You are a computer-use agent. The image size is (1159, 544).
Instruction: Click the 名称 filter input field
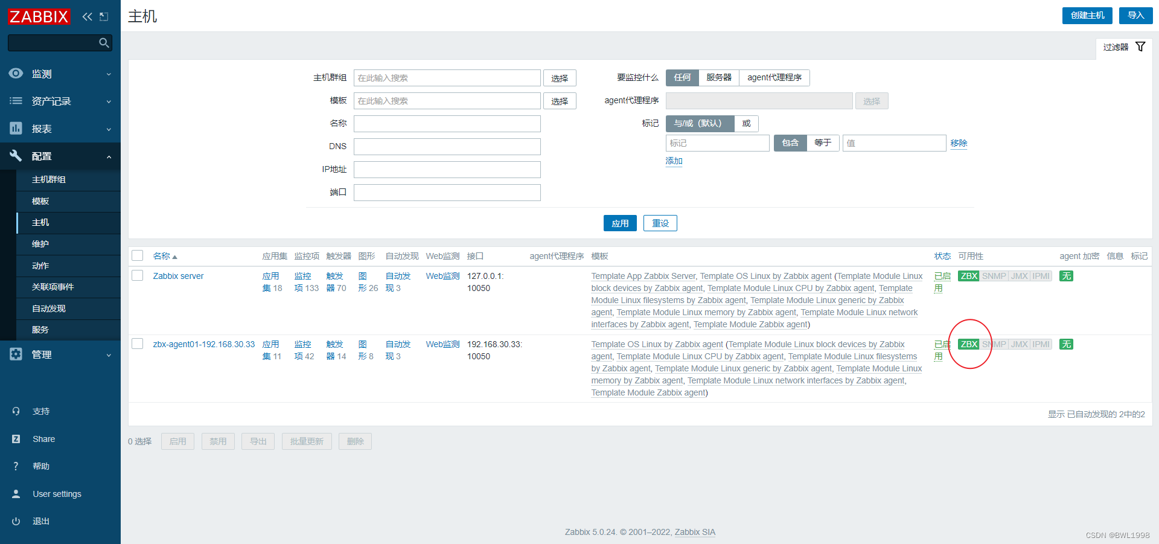447,124
